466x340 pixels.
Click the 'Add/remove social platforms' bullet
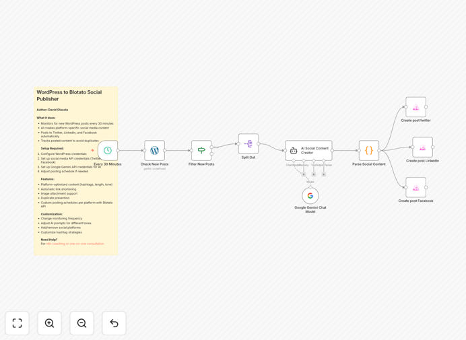coord(61,228)
